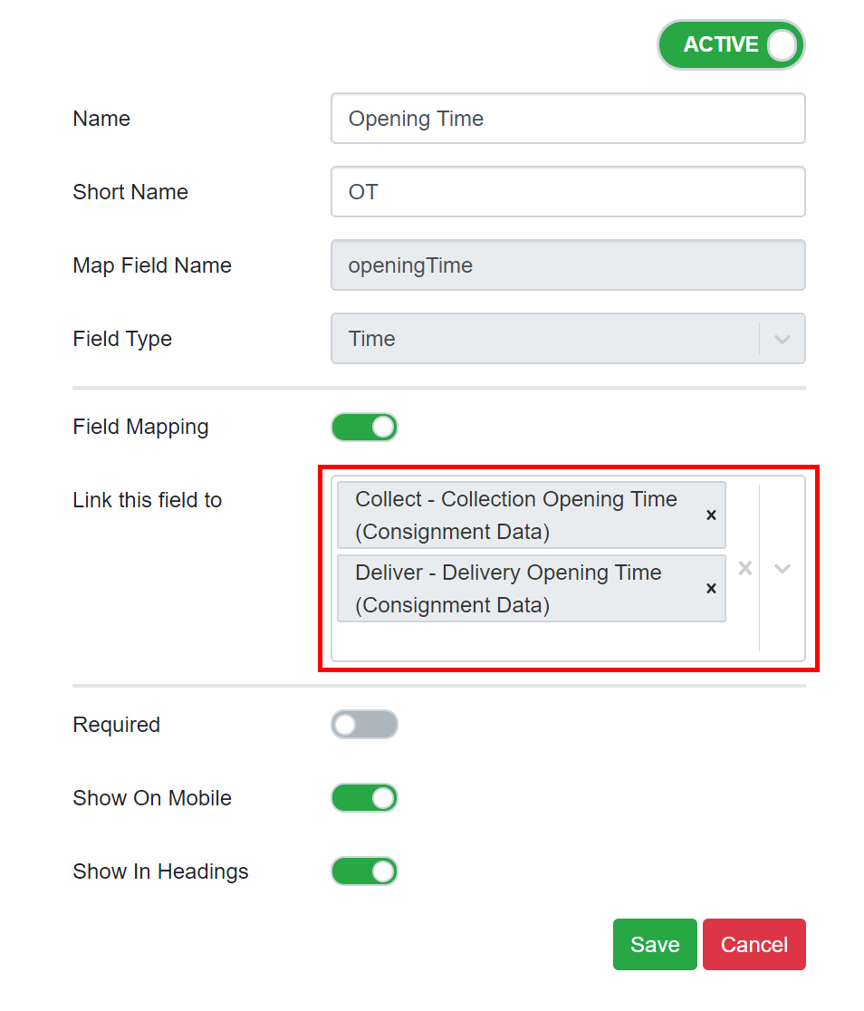Click the Map Field Name box showing openingTime
The height and width of the screenshot is (1011, 864).
coord(568,265)
